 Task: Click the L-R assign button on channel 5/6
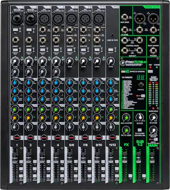pos(76,169)
